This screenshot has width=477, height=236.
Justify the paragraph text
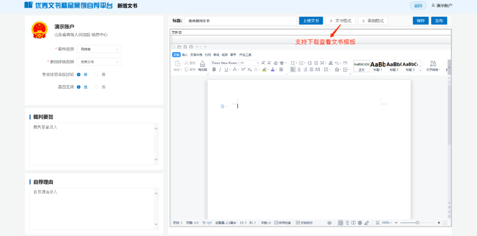tap(311, 69)
